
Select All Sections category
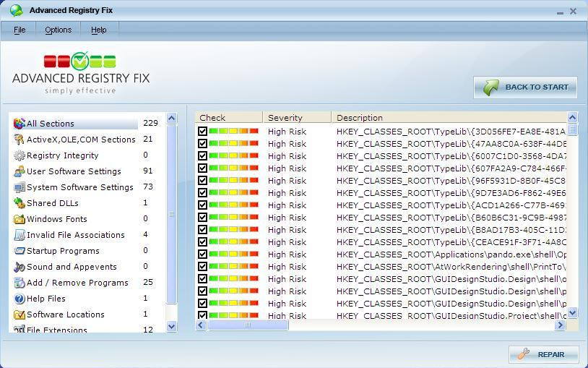[75, 124]
